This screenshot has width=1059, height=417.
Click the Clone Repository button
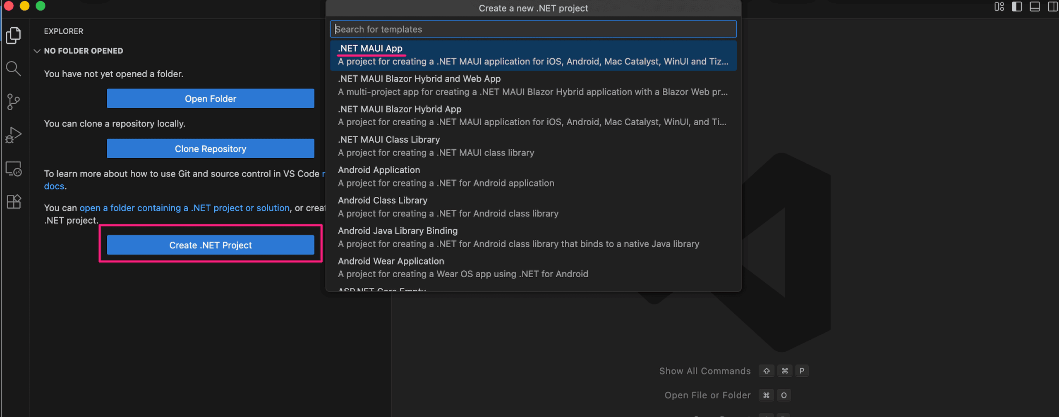210,148
